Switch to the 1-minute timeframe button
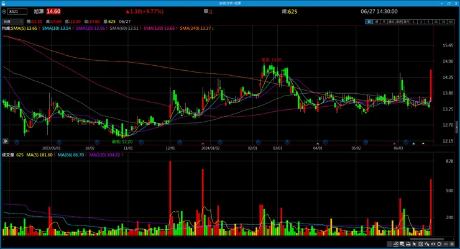Screen dimensions: 460x249 click(413, 22)
